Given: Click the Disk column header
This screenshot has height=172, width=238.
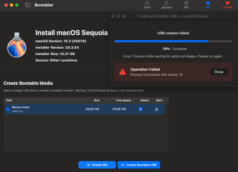Looking at the screenshot, I should tap(9, 100).
